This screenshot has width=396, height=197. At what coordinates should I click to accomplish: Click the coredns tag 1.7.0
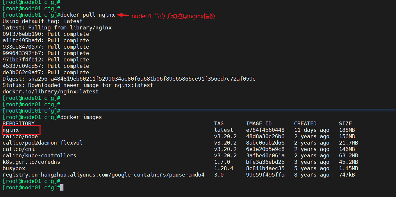pos(222,162)
